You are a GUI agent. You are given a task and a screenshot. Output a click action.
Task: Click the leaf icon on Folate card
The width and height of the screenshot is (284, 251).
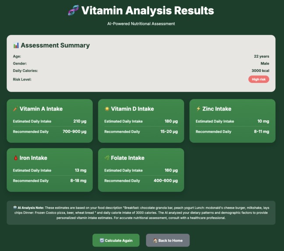(x=107, y=158)
